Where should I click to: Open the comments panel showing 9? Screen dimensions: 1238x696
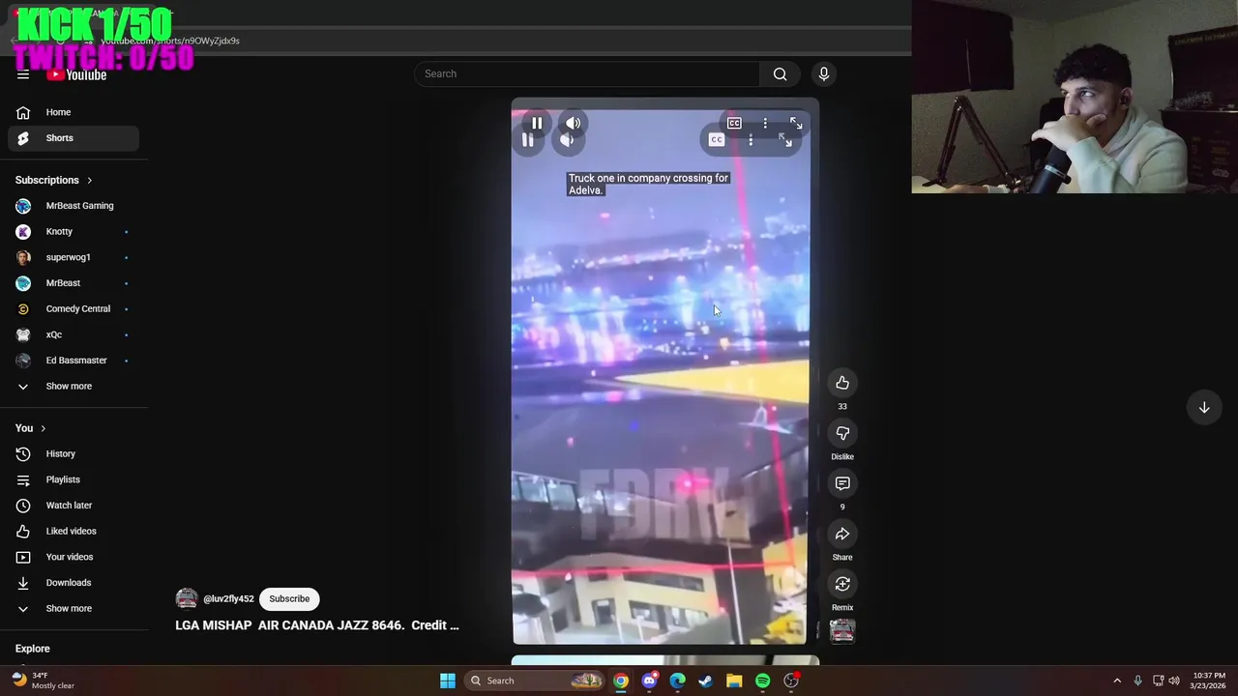[x=842, y=483]
